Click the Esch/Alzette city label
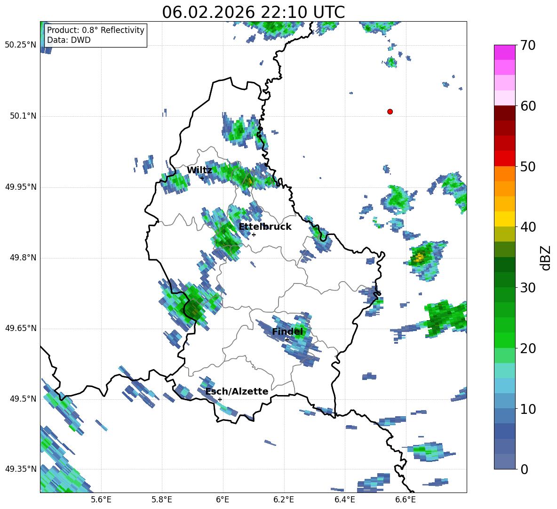Screen dimensions: 557x509 237,392
